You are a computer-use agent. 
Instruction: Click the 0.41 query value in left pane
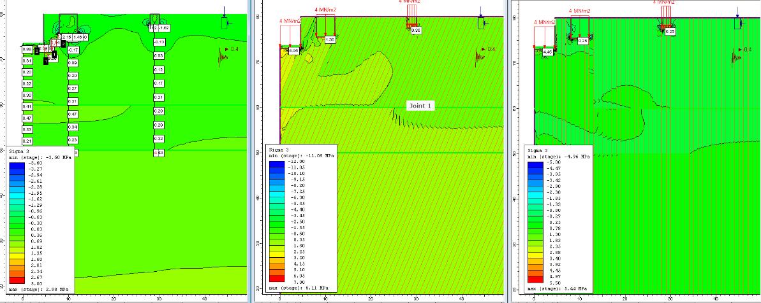(27, 107)
